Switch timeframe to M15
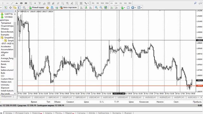This screenshot has height=114, width=203. click(x=102, y=3)
